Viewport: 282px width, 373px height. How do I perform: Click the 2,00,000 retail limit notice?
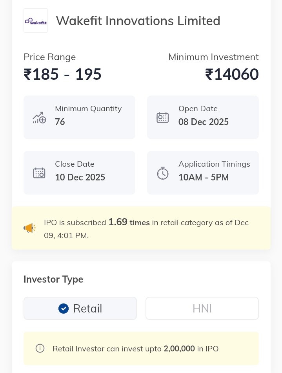(x=141, y=349)
